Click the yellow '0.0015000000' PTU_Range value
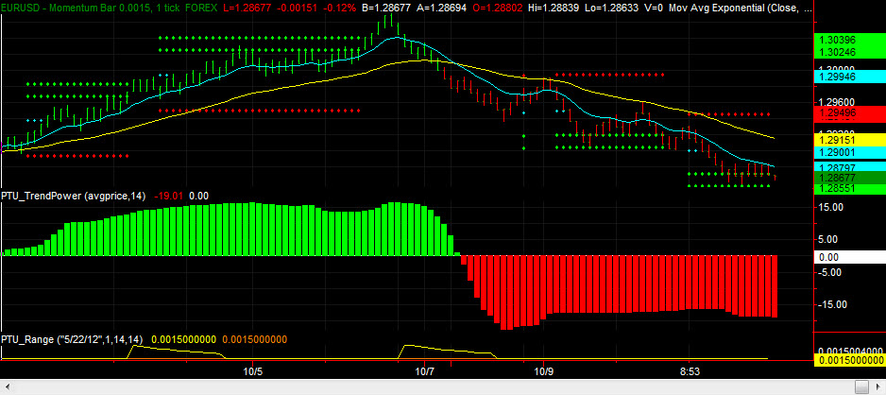The width and height of the screenshot is (886, 395). pyautogui.click(x=183, y=339)
